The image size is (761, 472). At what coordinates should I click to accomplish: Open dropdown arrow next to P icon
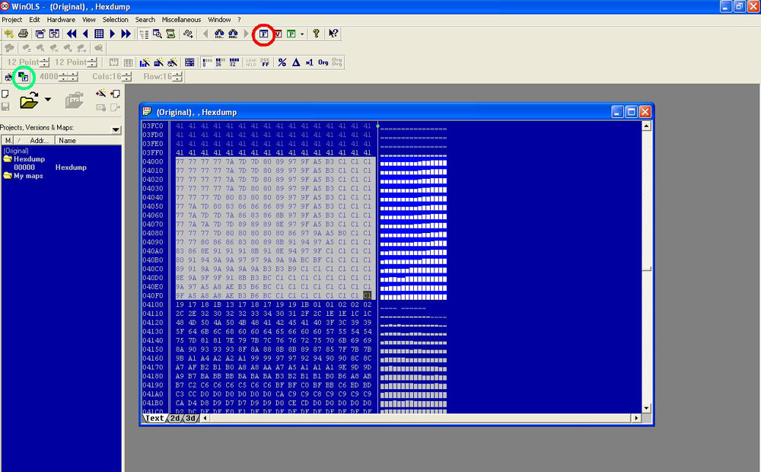[302, 34]
